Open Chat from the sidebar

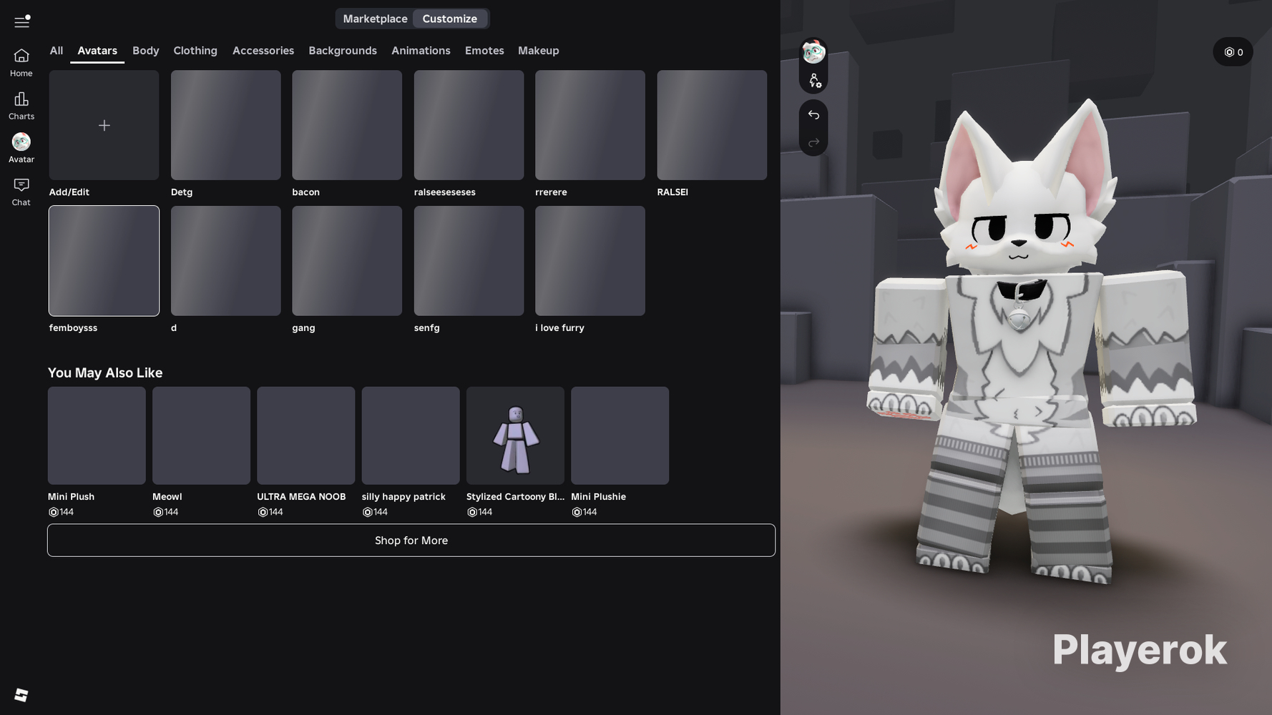click(21, 192)
